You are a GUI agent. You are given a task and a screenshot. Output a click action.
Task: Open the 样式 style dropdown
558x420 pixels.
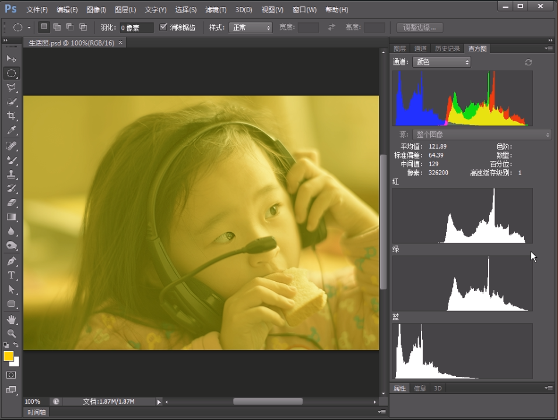(x=250, y=27)
